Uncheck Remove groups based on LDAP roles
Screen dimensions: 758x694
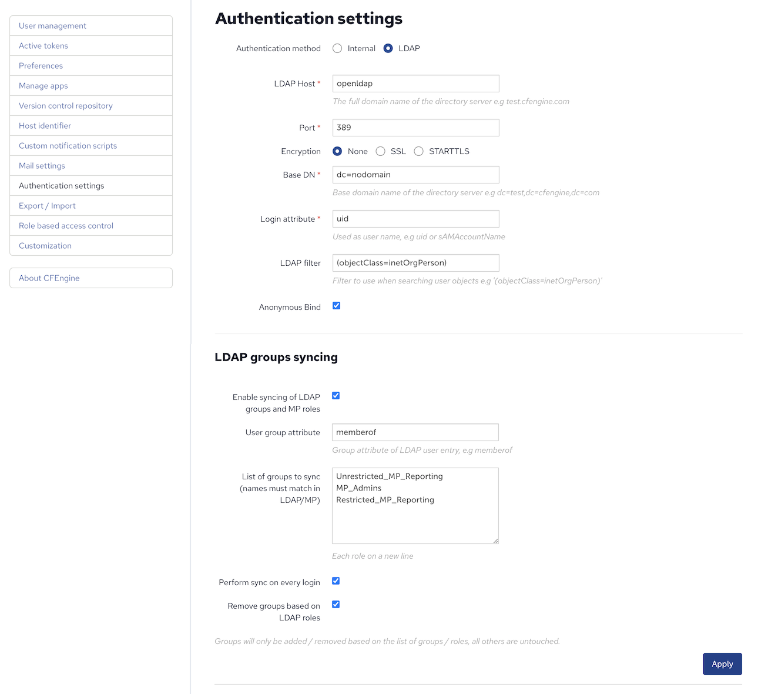pos(336,604)
